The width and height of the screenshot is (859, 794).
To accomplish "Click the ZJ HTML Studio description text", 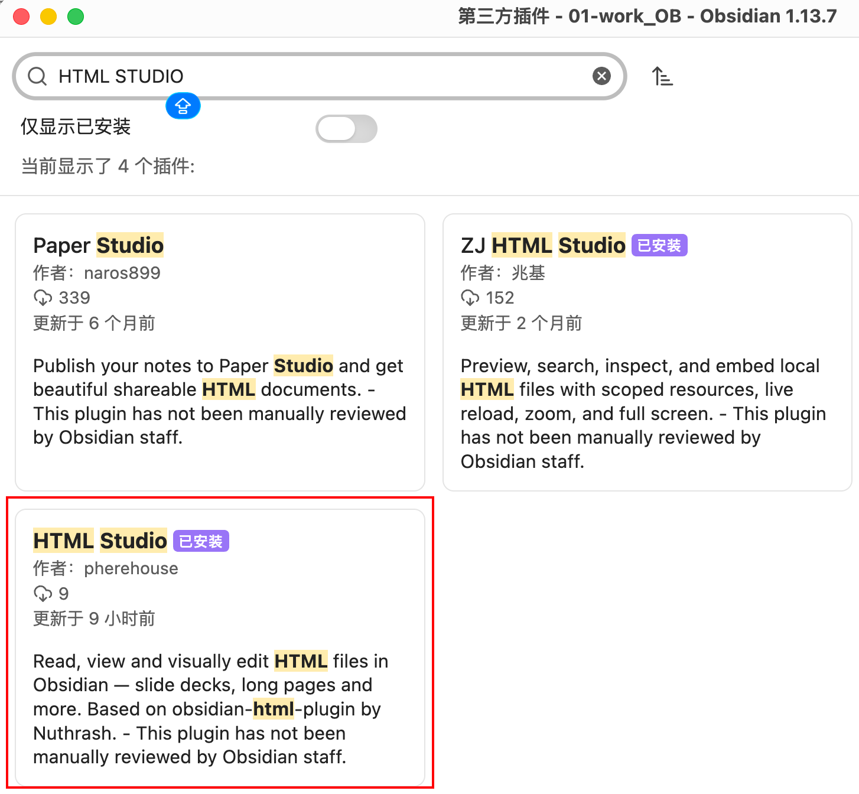I will click(x=643, y=414).
